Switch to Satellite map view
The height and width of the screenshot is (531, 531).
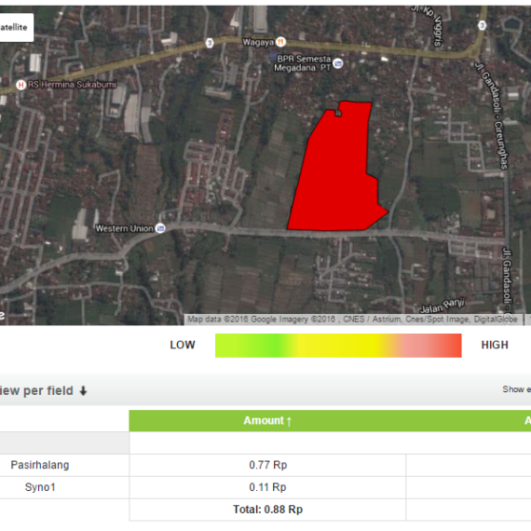tap(14, 27)
